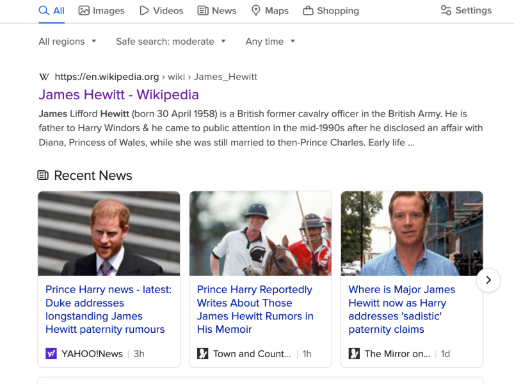Open the News search tab
The height and width of the screenshot is (384, 514).
coord(217,10)
